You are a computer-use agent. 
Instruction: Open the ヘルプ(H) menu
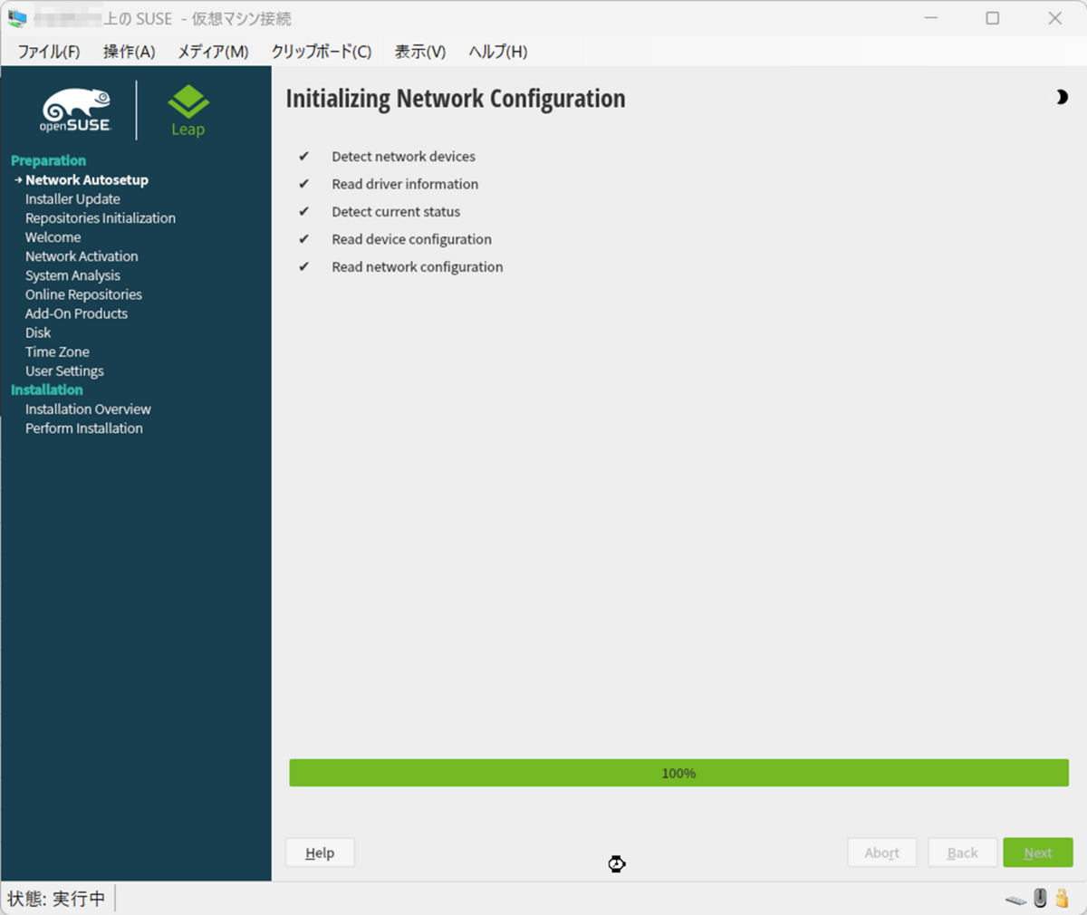point(498,52)
